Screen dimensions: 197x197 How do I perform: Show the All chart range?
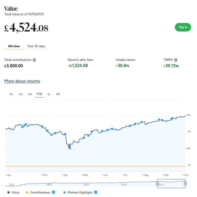pyautogui.click(x=58, y=94)
